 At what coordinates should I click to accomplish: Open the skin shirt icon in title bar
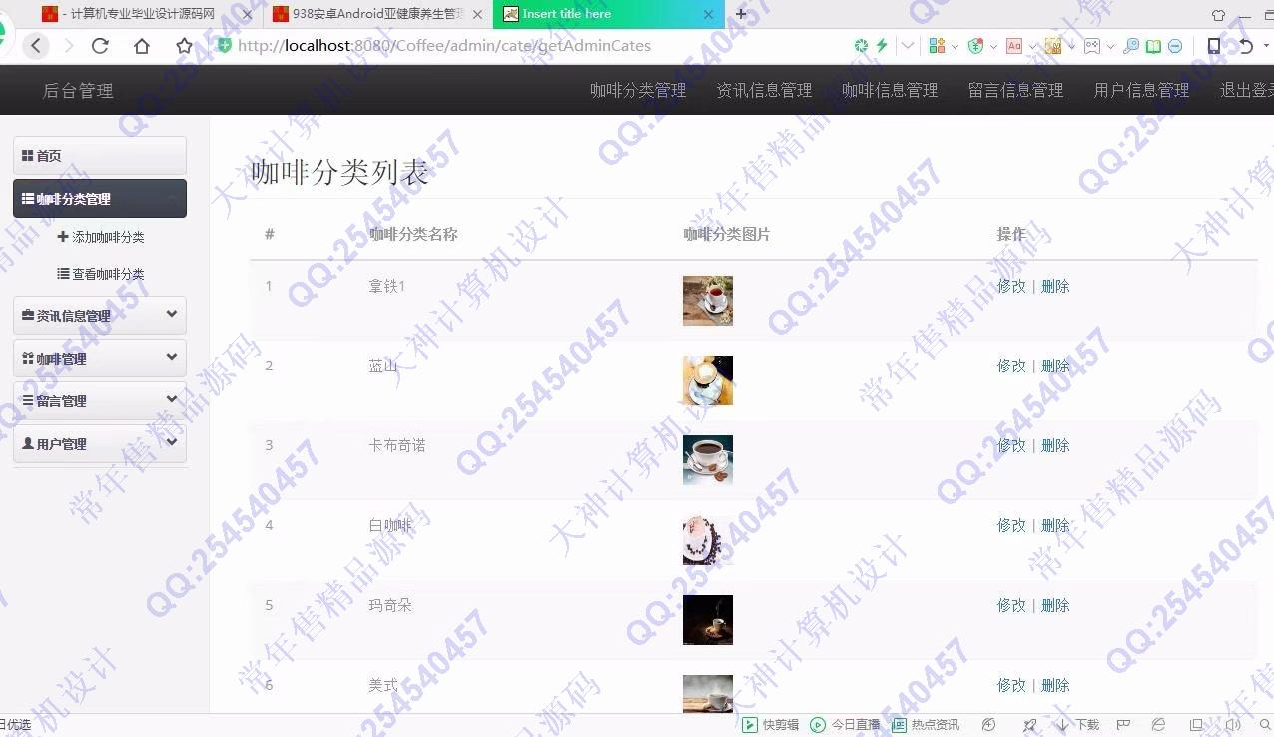[x=1218, y=15]
